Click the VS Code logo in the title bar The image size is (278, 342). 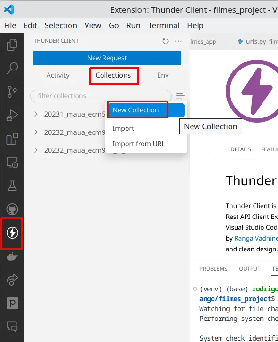(x=9, y=9)
